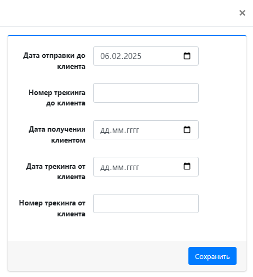The image size is (253, 277).
Task: Focus the Номер трекинга до клиента input
Action: pyautogui.click(x=146, y=93)
